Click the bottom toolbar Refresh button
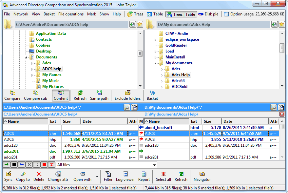Image resolution: width=288 pixels, height=193 pixels. click(181, 177)
